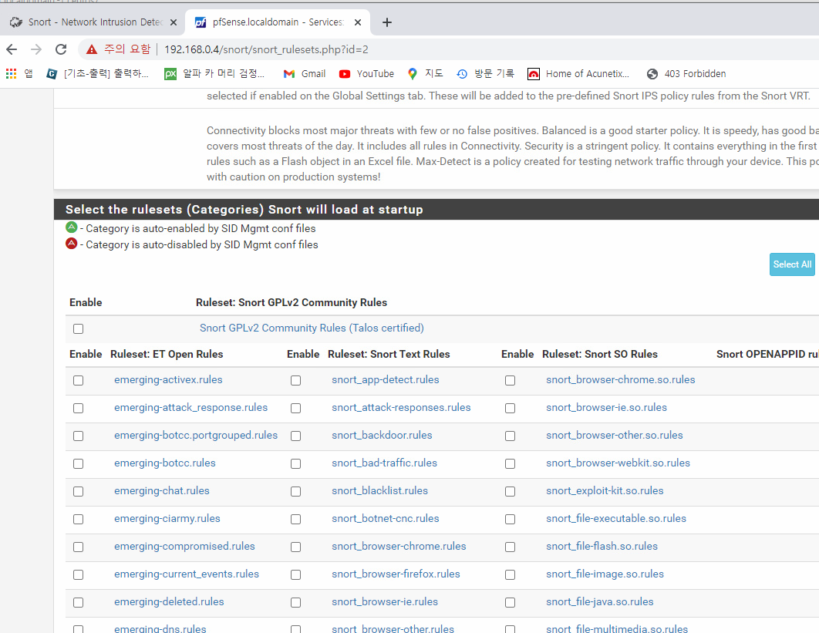819x633 pixels.
Task: Check emerging-chat.rules checkbox
Action: click(x=79, y=491)
